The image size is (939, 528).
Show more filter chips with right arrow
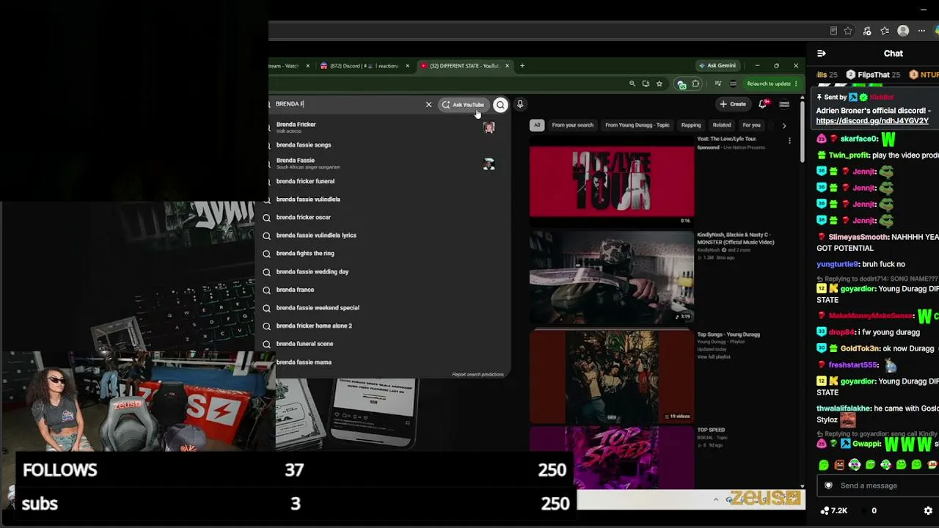pyautogui.click(x=783, y=125)
